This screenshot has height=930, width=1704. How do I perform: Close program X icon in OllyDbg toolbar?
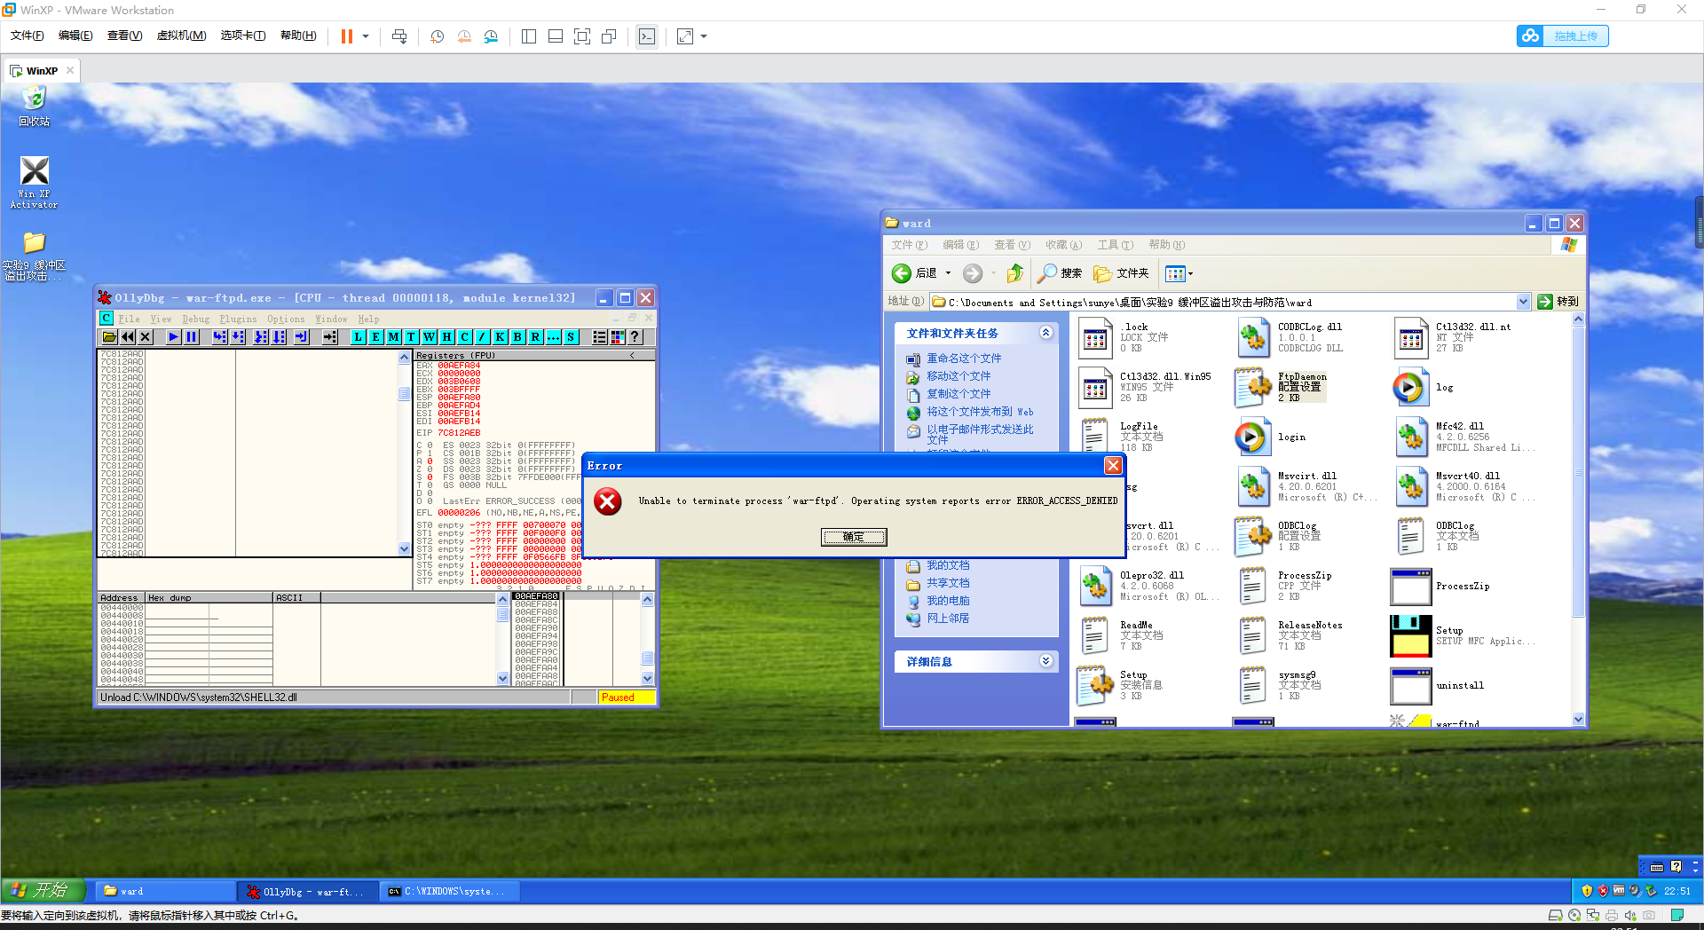[146, 337]
